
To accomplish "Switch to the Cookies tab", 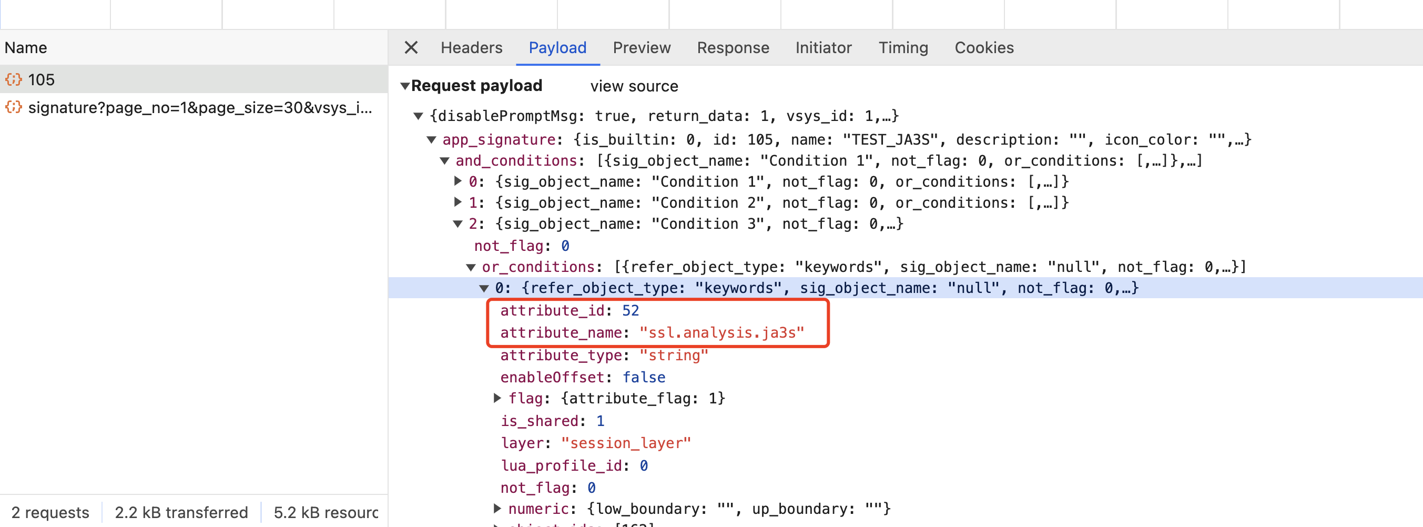I will (x=984, y=47).
